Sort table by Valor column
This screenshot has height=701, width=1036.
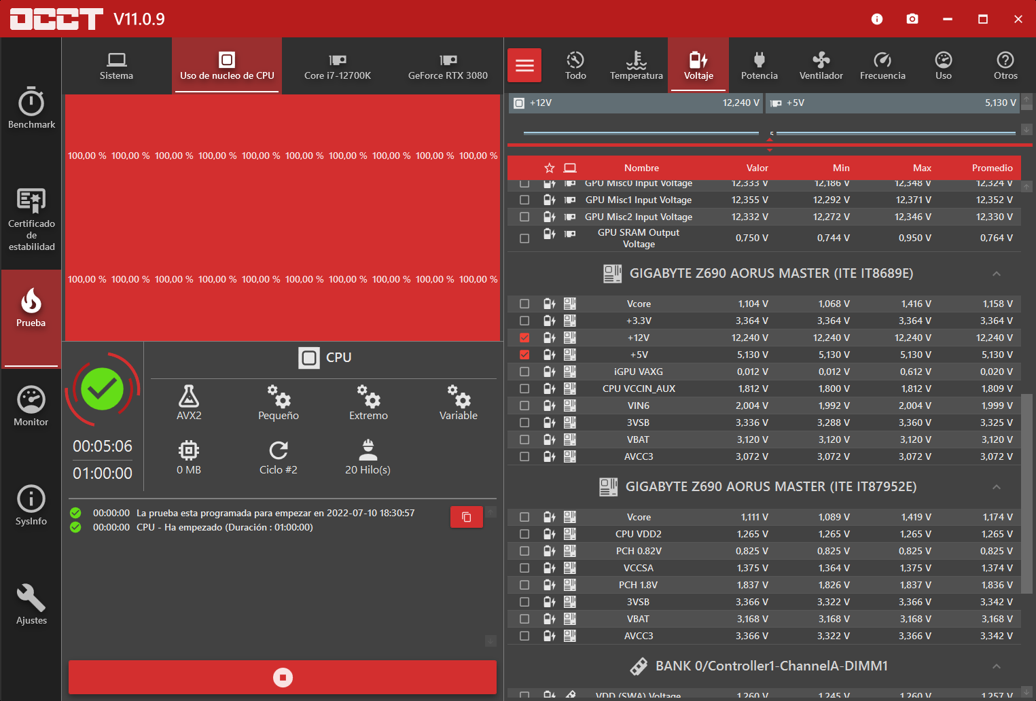pyautogui.click(x=757, y=168)
